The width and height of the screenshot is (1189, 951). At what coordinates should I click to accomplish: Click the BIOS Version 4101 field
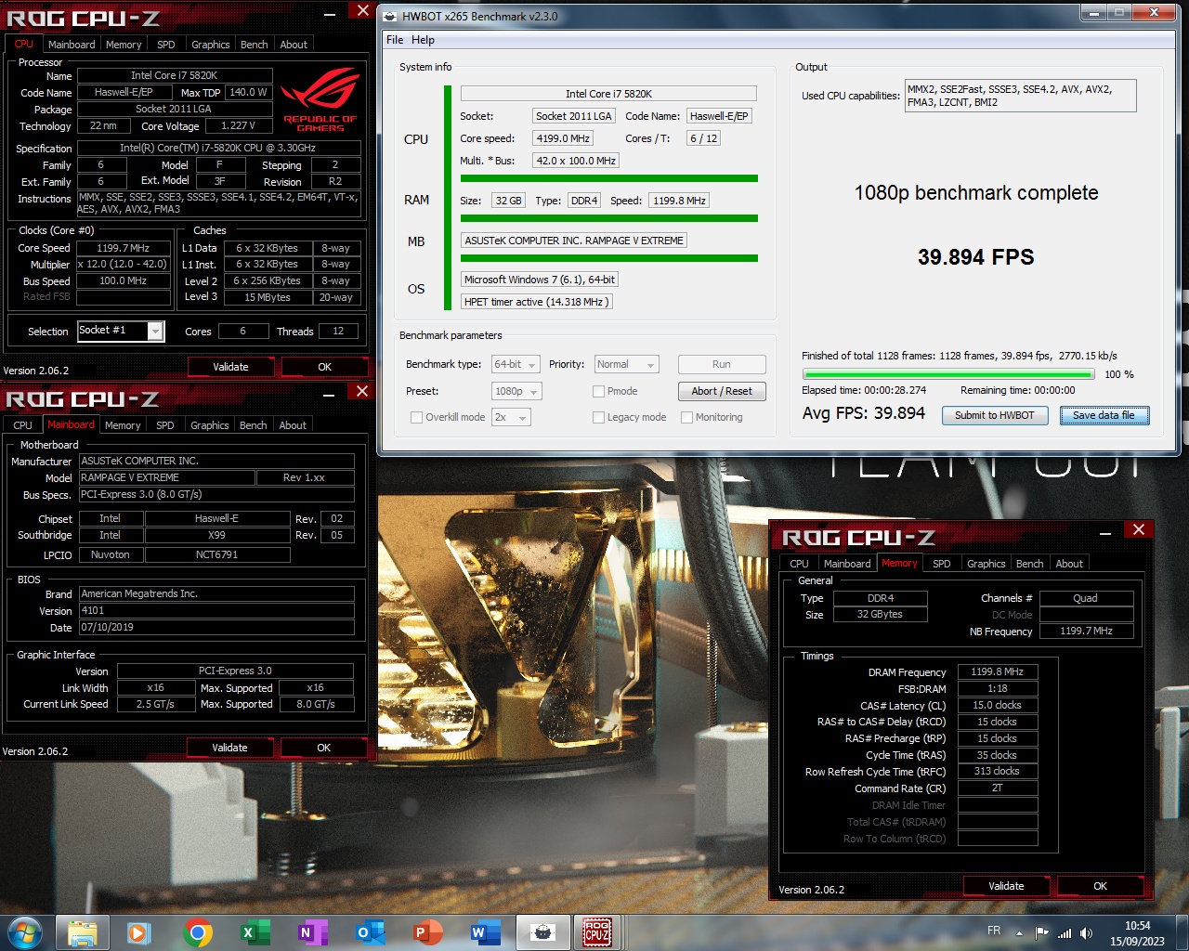click(x=216, y=611)
